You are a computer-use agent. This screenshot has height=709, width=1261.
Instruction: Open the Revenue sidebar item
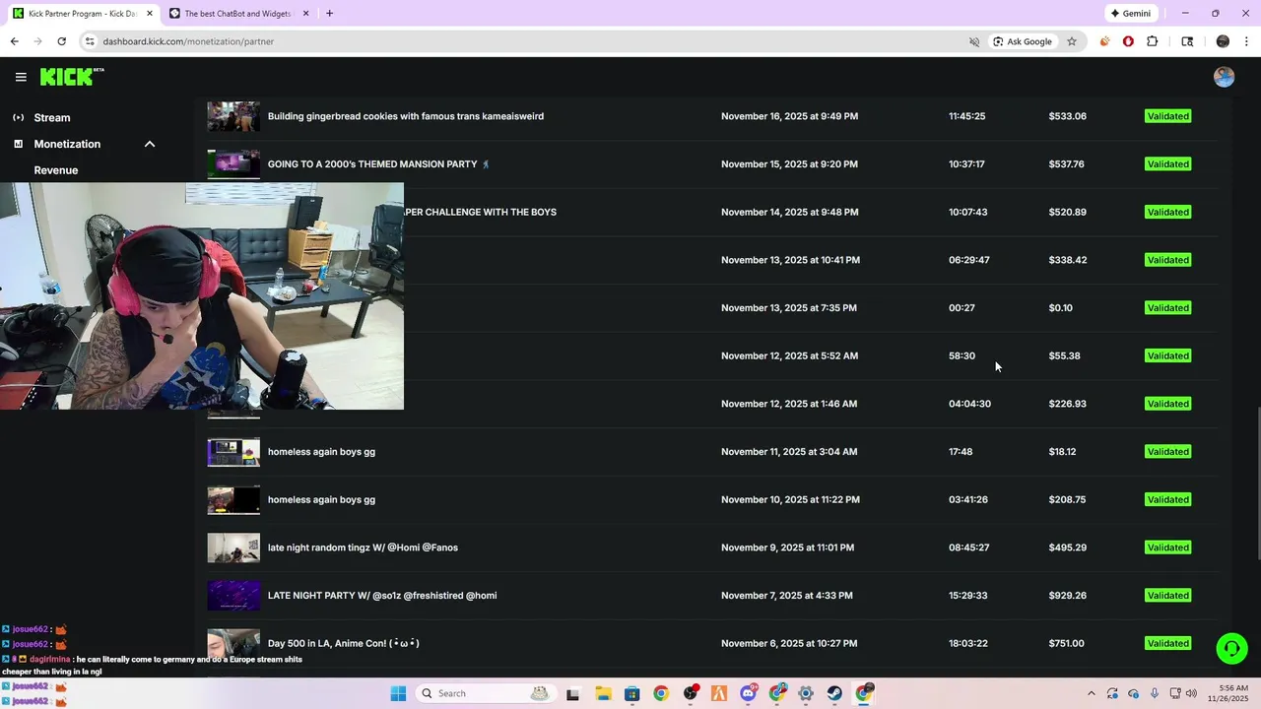[56, 170]
